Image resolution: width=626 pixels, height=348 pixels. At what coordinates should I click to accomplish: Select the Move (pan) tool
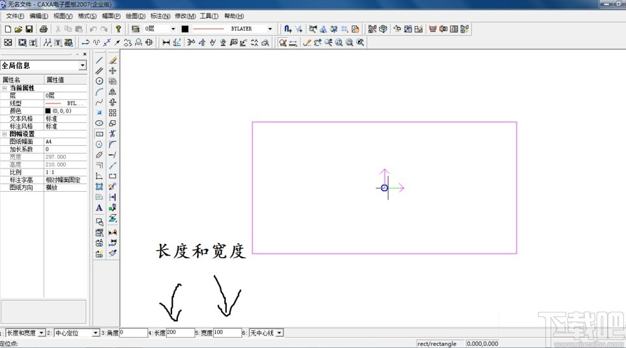(113, 70)
